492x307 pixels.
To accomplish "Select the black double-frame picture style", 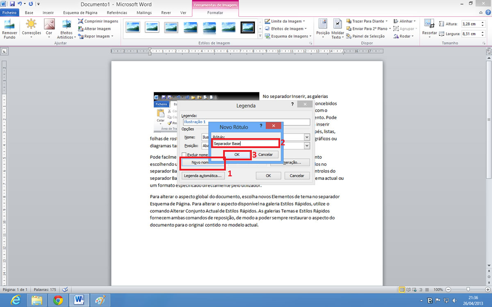I will click(x=247, y=27).
